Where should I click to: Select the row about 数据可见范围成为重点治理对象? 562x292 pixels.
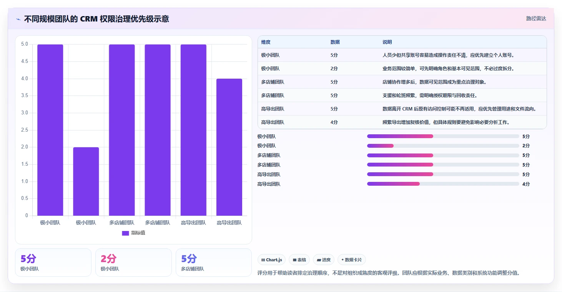pos(402,82)
